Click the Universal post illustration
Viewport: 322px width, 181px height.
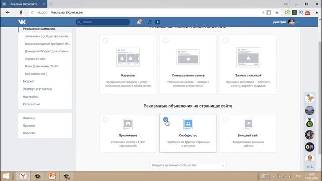pos(188,57)
